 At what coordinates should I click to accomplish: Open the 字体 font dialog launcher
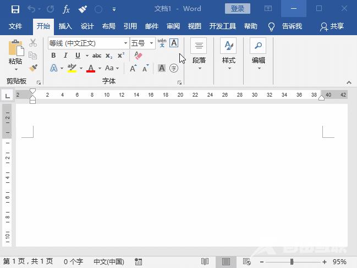(180, 83)
